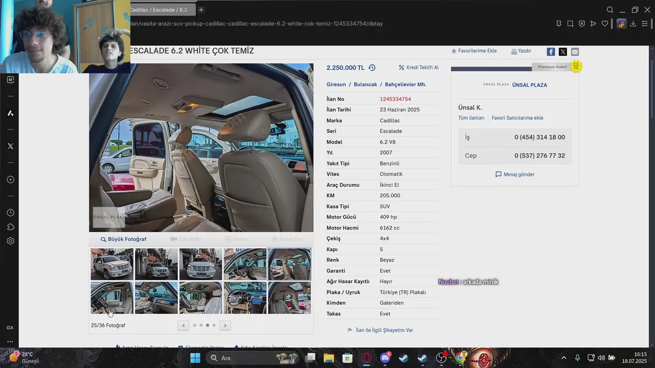Open the Giresun breadcrumb link

click(x=336, y=84)
